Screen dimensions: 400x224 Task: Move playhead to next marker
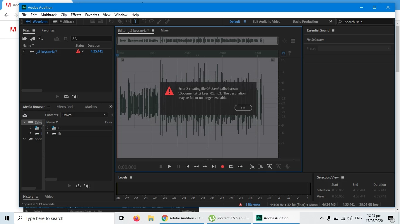[x=214, y=167]
